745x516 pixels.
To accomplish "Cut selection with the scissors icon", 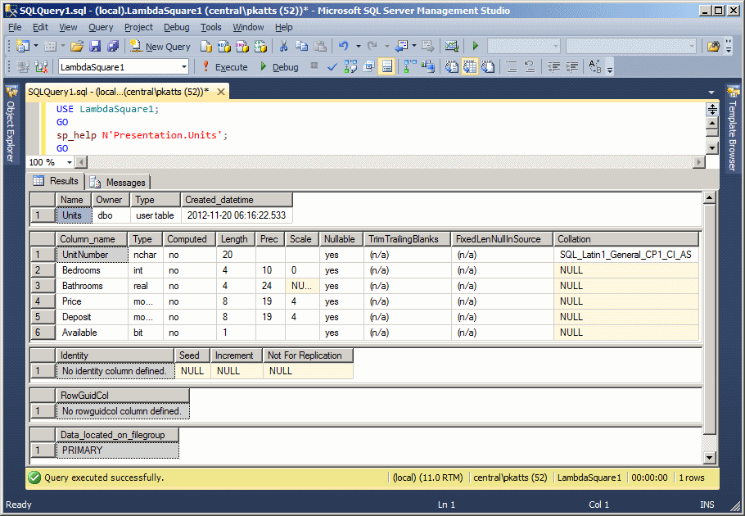I will tap(283, 46).
